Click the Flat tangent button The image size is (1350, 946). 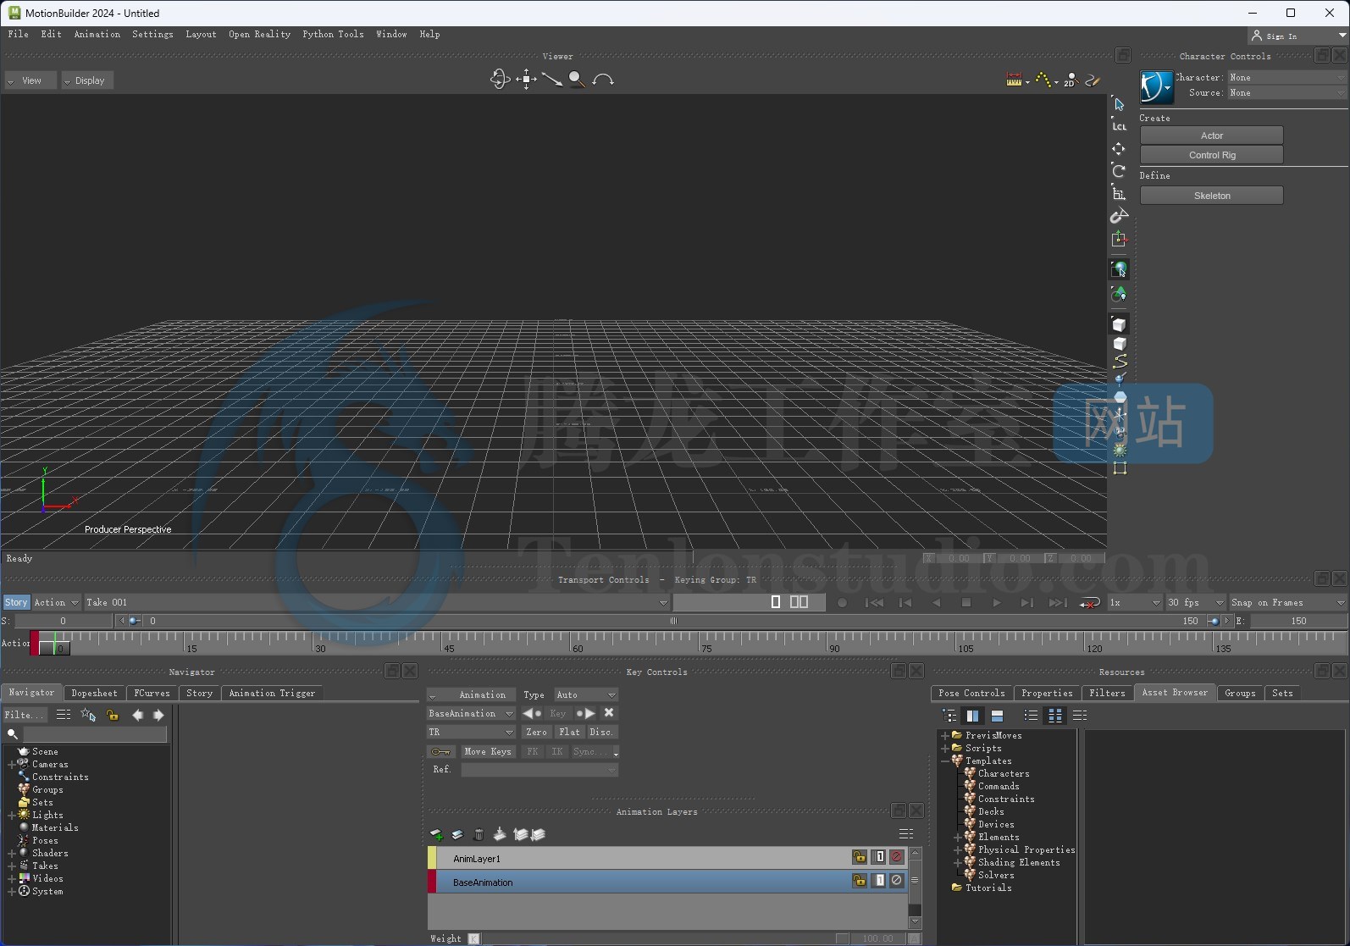pyautogui.click(x=570, y=732)
